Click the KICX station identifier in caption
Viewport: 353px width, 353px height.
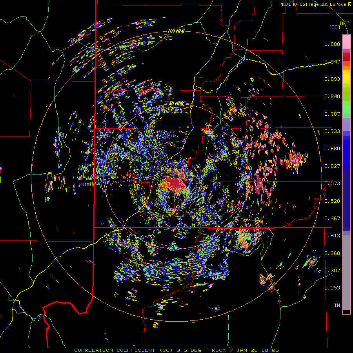(x=218, y=350)
